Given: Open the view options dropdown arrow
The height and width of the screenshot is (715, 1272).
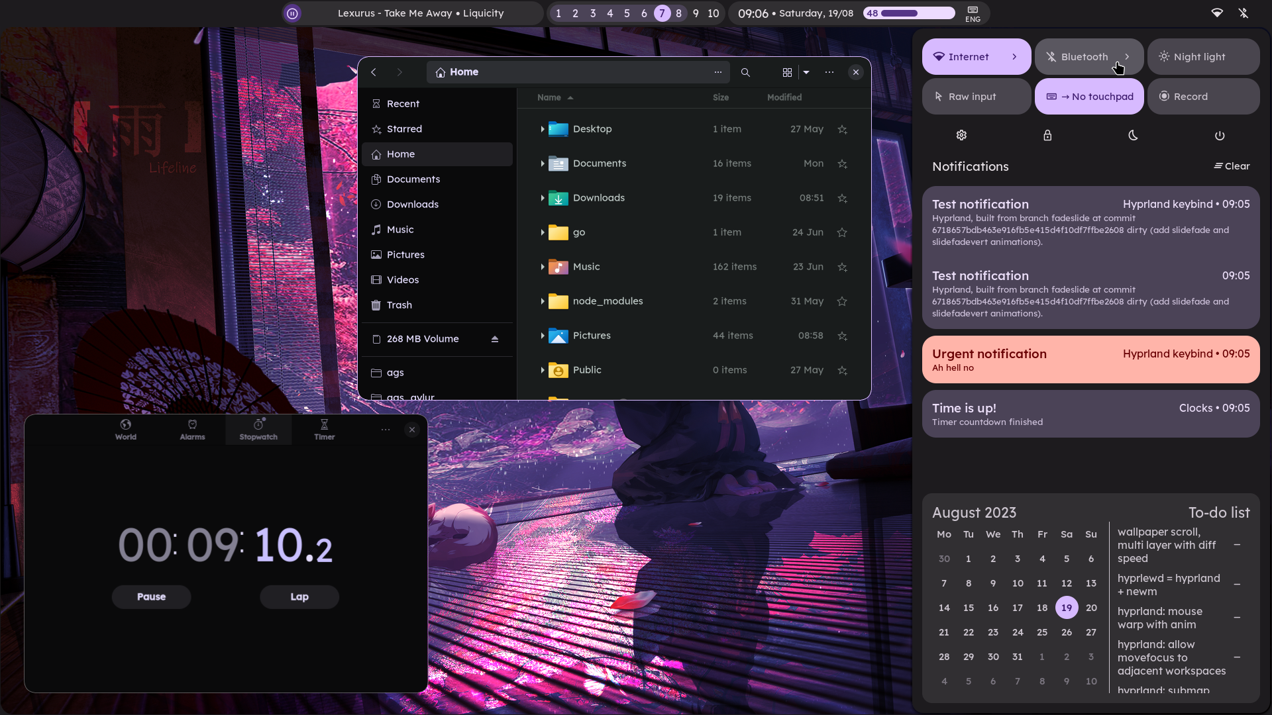Looking at the screenshot, I should 807,72.
